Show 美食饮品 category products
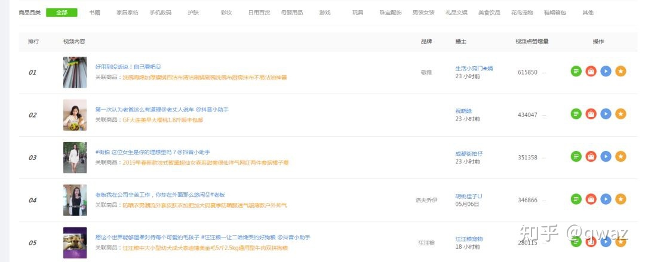This screenshot has height=262, width=645. [490, 13]
